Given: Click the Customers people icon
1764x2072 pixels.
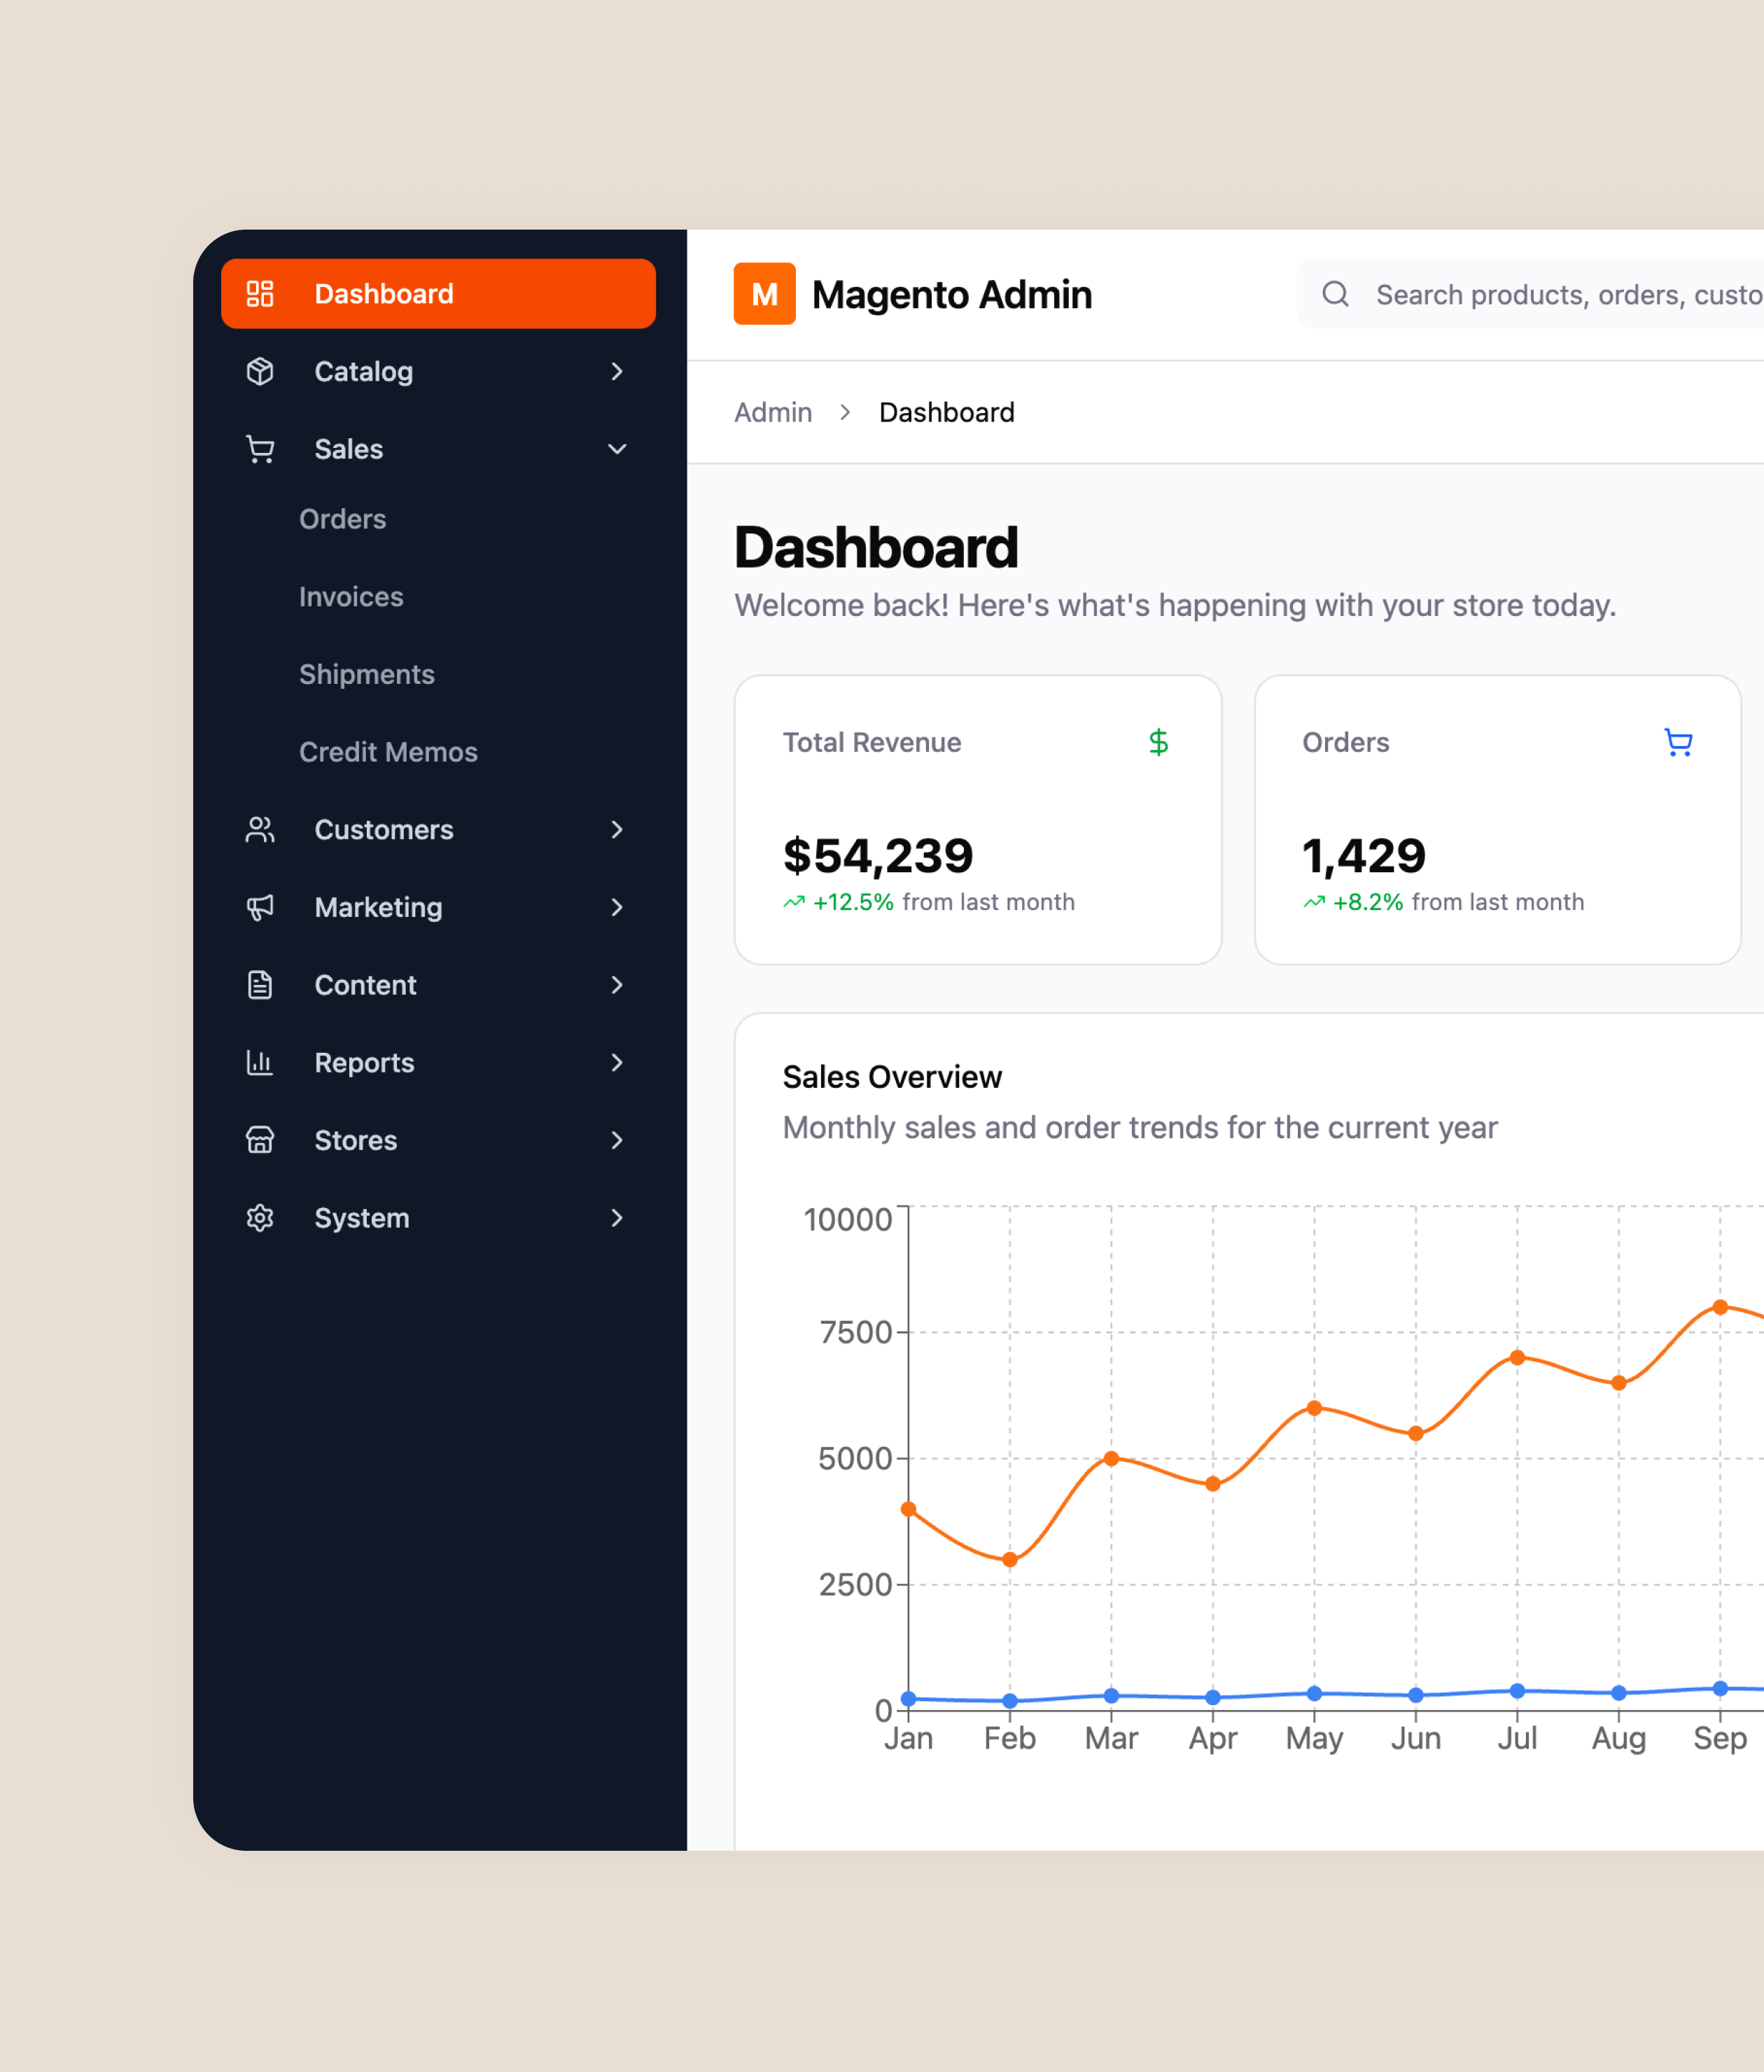Looking at the screenshot, I should 260,830.
